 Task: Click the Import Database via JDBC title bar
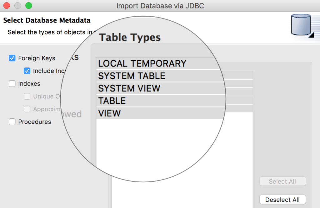pos(160,6)
